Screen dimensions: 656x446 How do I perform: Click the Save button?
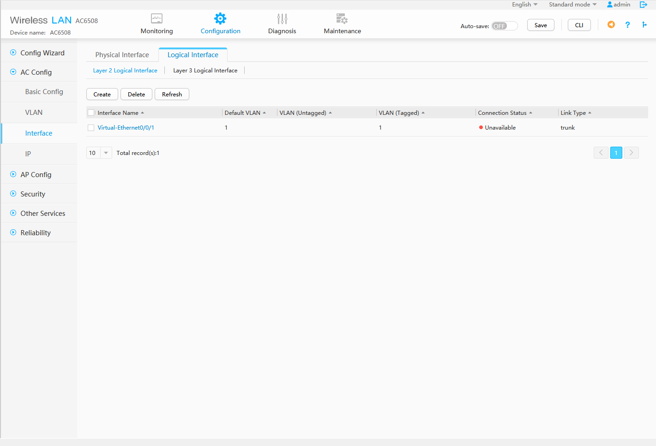541,25
